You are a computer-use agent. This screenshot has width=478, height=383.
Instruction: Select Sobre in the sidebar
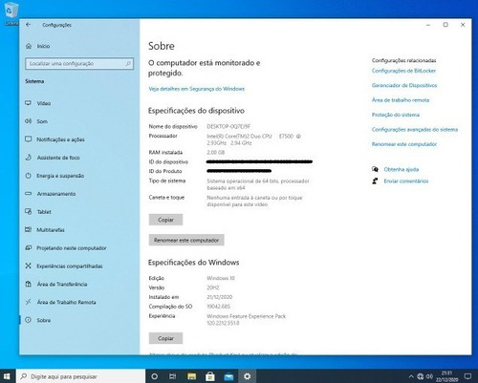tap(44, 320)
